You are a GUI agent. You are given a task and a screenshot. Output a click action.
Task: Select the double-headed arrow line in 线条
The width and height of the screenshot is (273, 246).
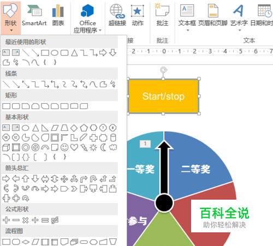(x=26, y=85)
